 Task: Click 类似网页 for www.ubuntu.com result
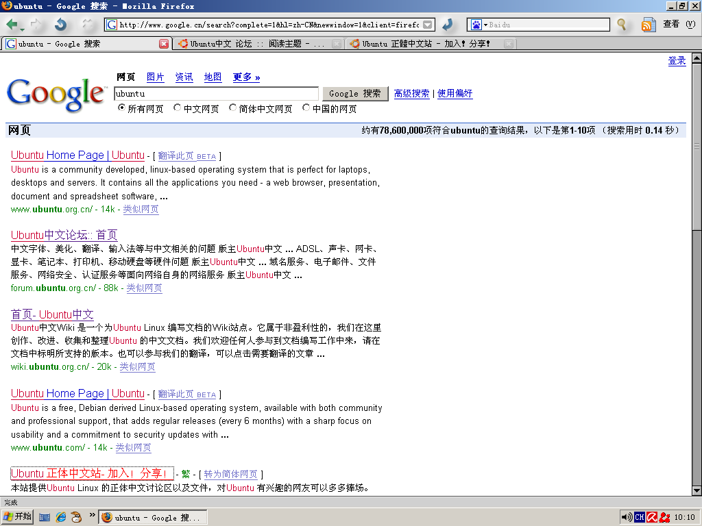[x=134, y=448]
